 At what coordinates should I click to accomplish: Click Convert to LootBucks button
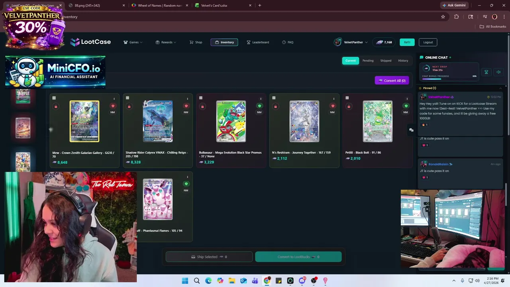(x=298, y=257)
